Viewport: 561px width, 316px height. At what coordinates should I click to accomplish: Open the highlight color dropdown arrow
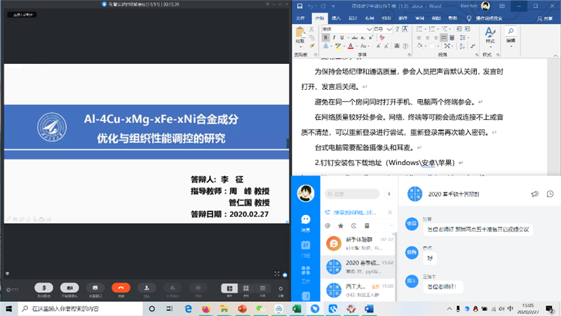(344, 46)
